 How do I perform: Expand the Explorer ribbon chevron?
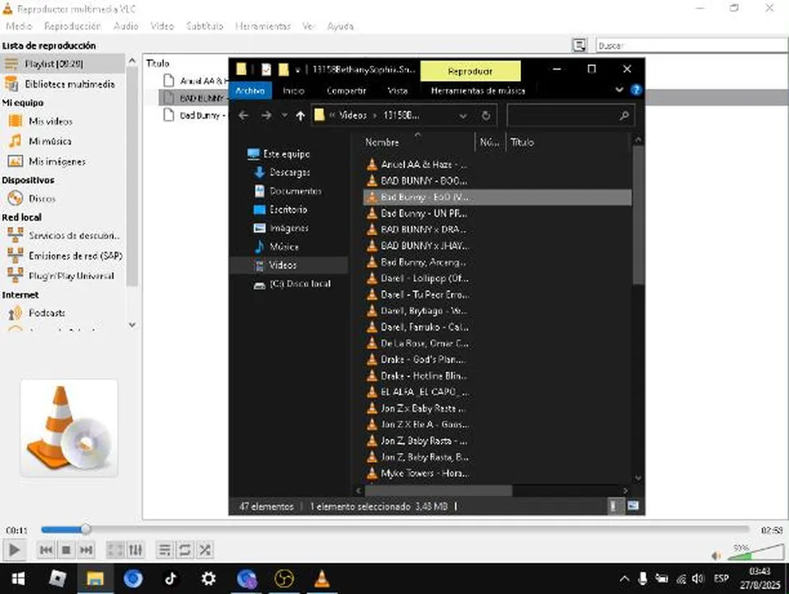click(619, 90)
